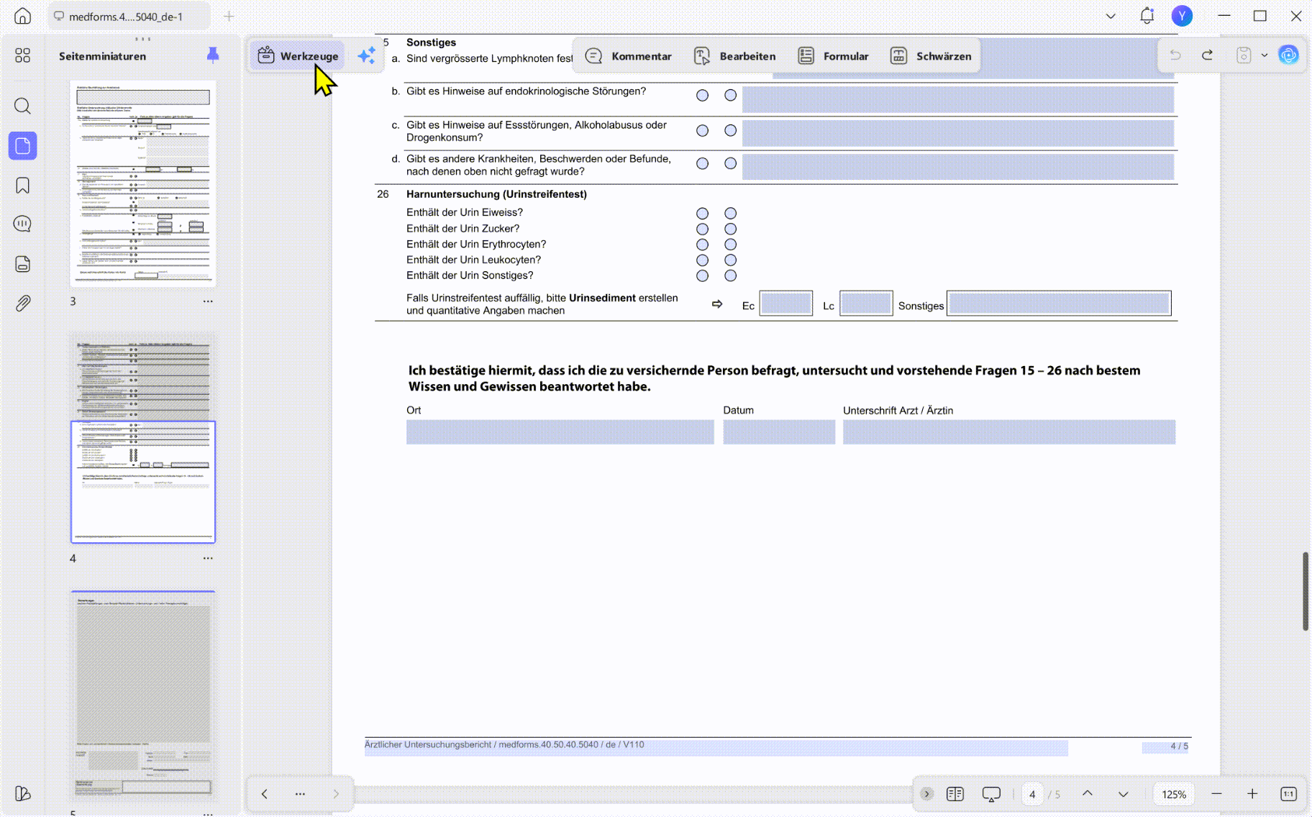The image size is (1312, 817).
Task: Select the page thumbnails sidebar icon
Action: pyautogui.click(x=23, y=146)
